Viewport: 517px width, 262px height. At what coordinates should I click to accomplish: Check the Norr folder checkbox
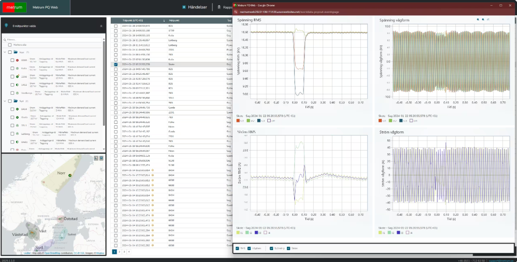pos(10,52)
